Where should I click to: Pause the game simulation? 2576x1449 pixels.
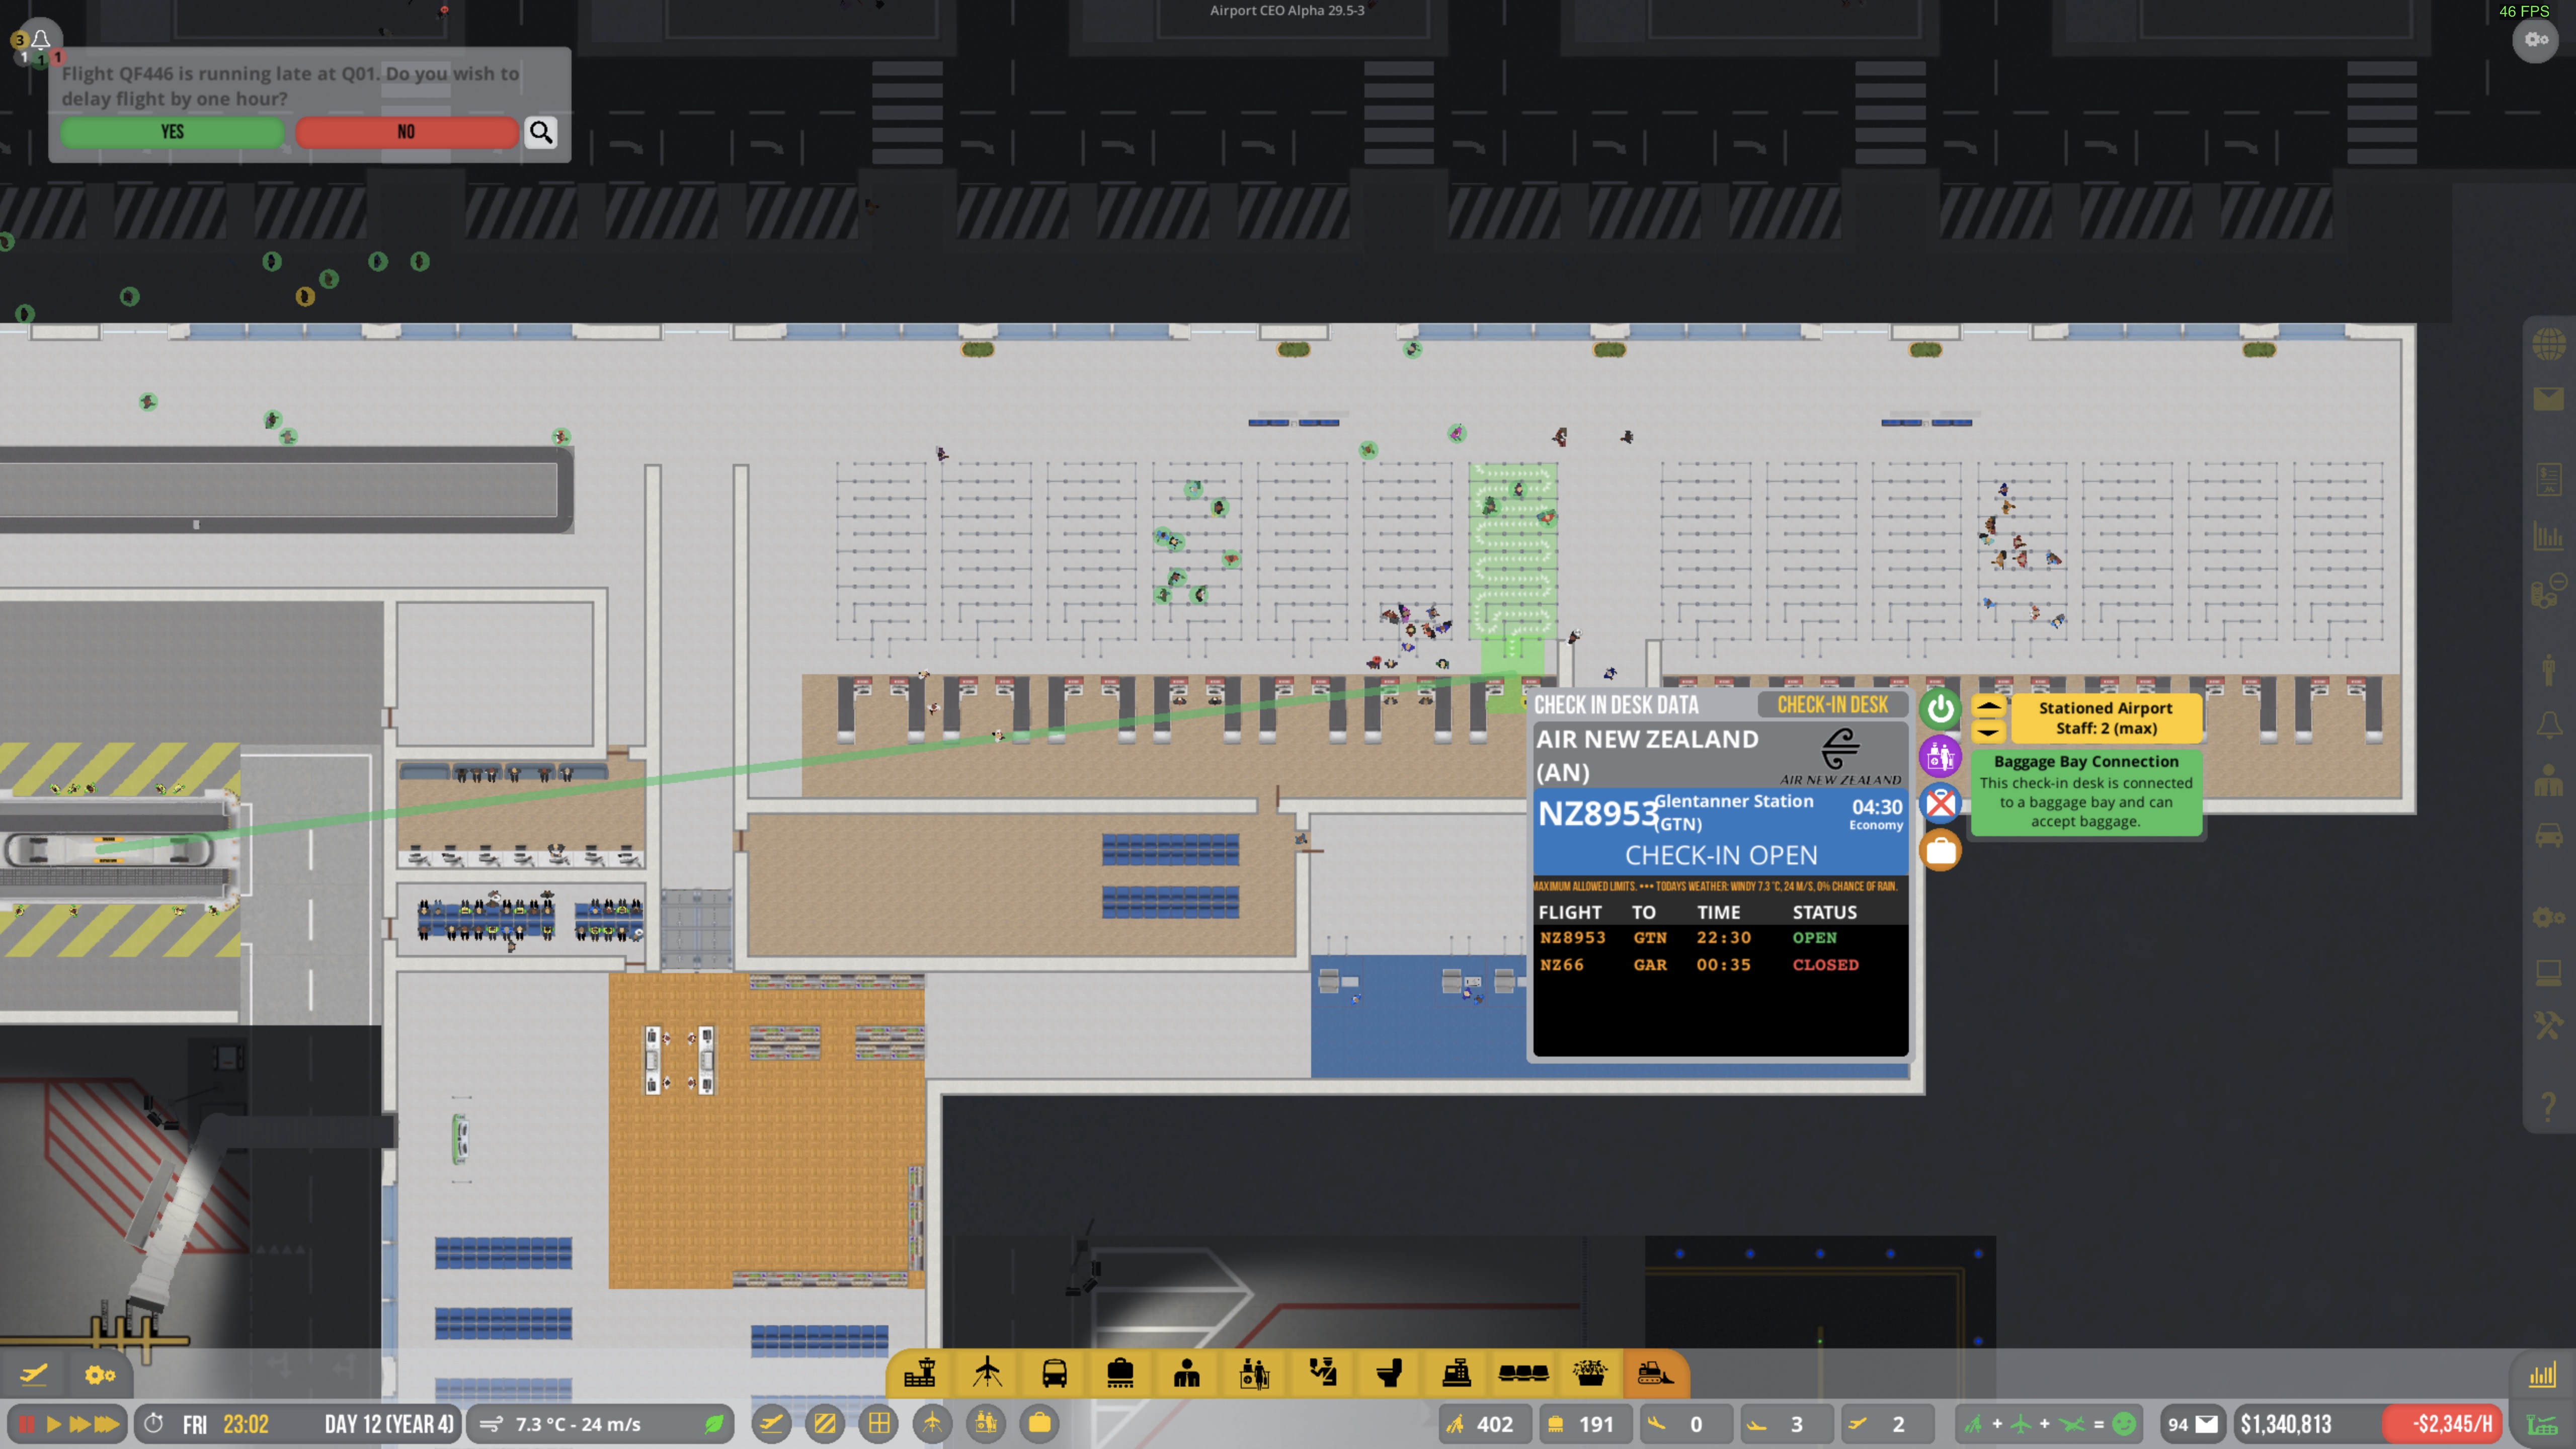(27, 1424)
